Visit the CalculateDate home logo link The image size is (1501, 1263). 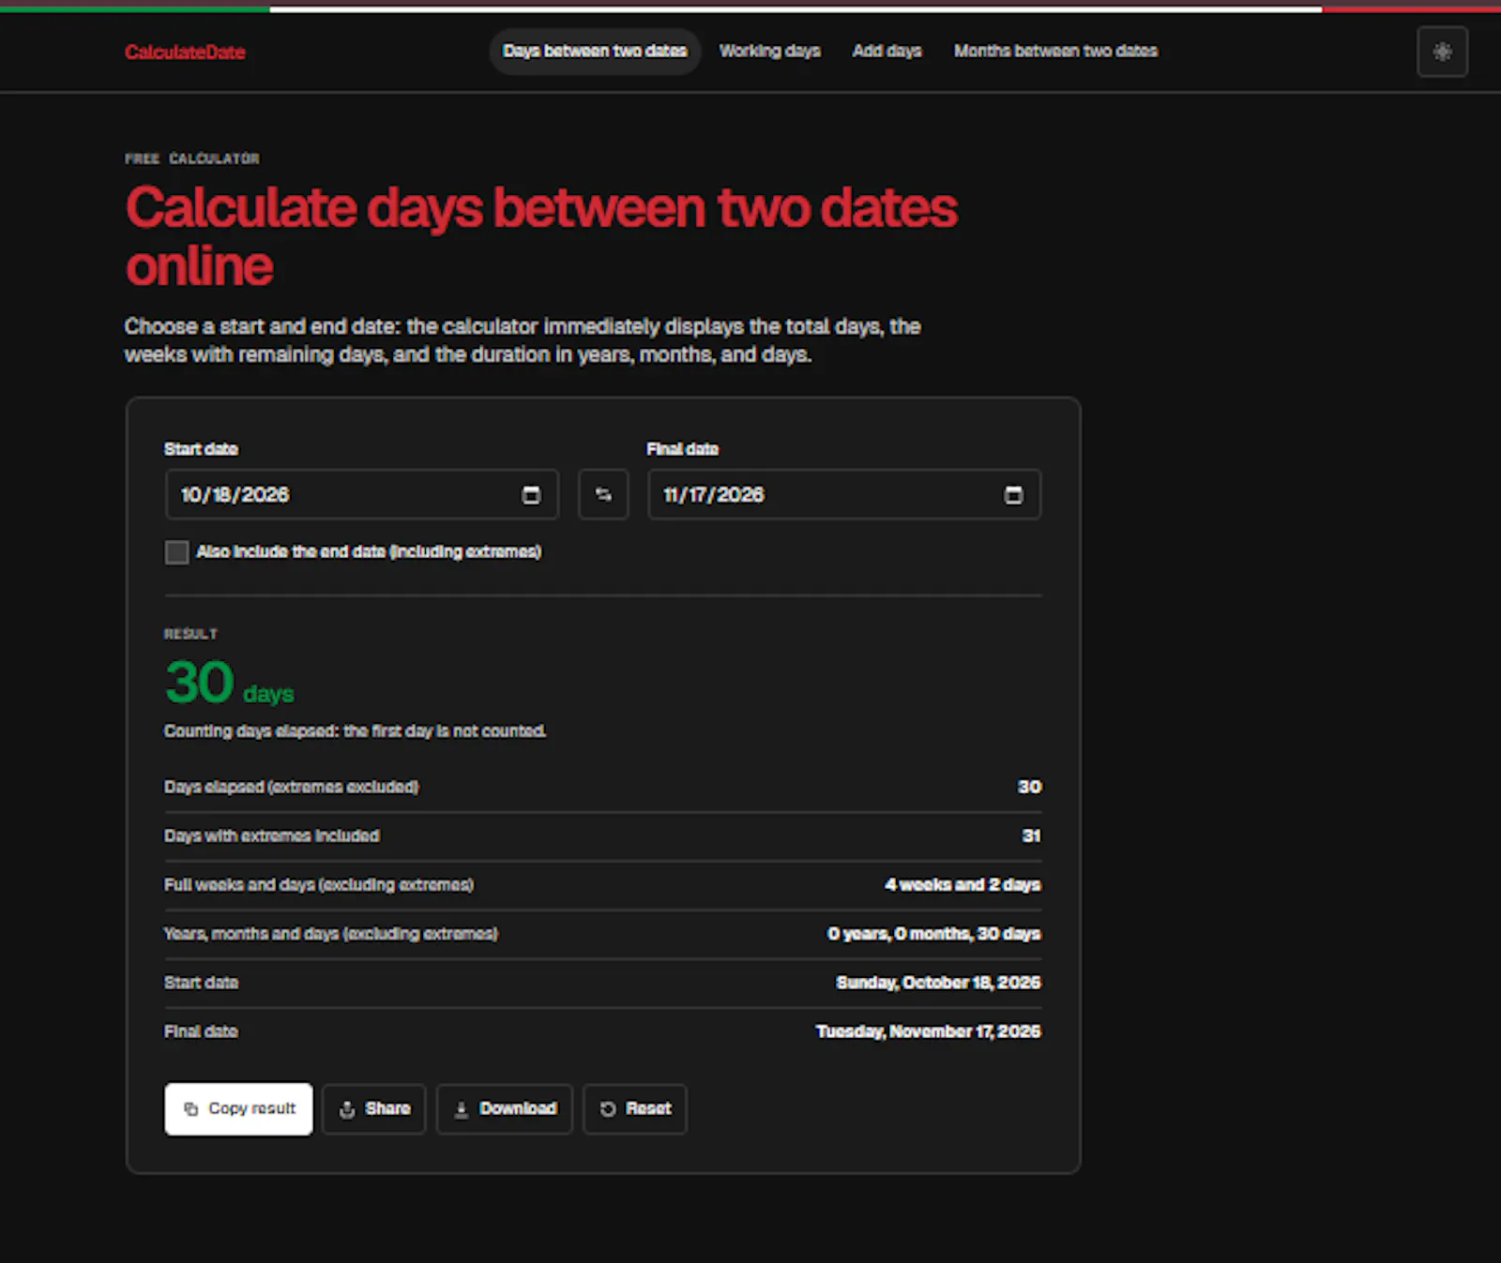[185, 53]
